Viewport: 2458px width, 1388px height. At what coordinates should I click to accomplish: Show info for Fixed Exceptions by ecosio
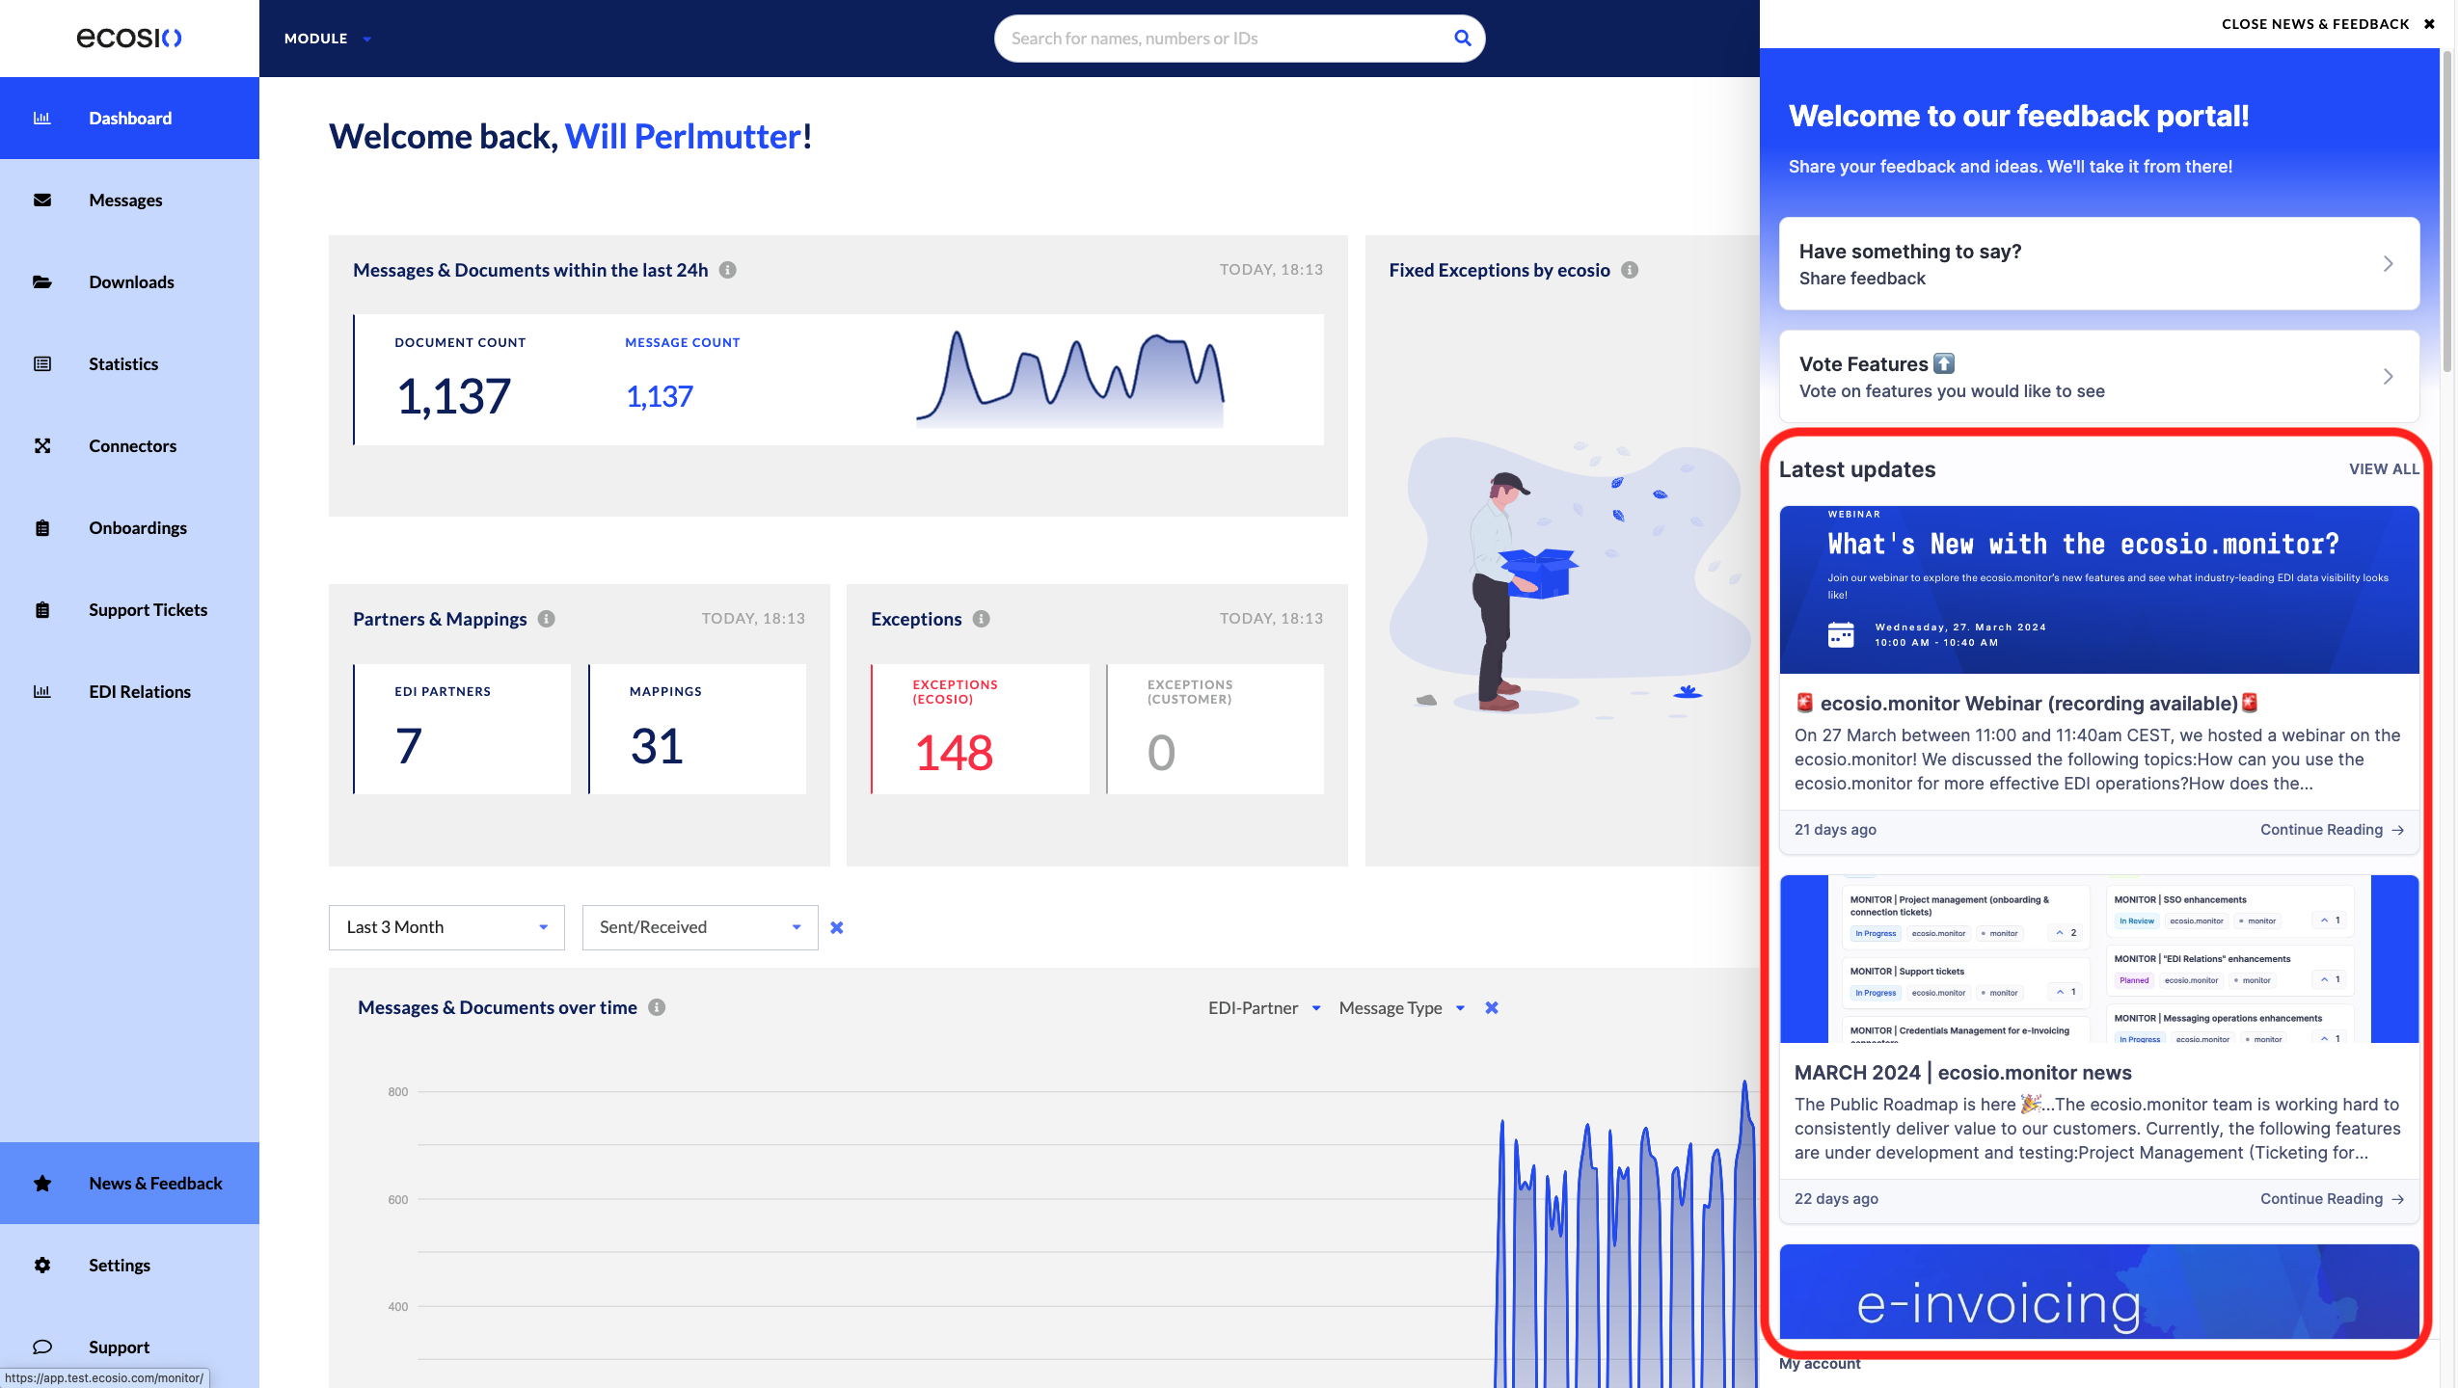pos(1630,270)
